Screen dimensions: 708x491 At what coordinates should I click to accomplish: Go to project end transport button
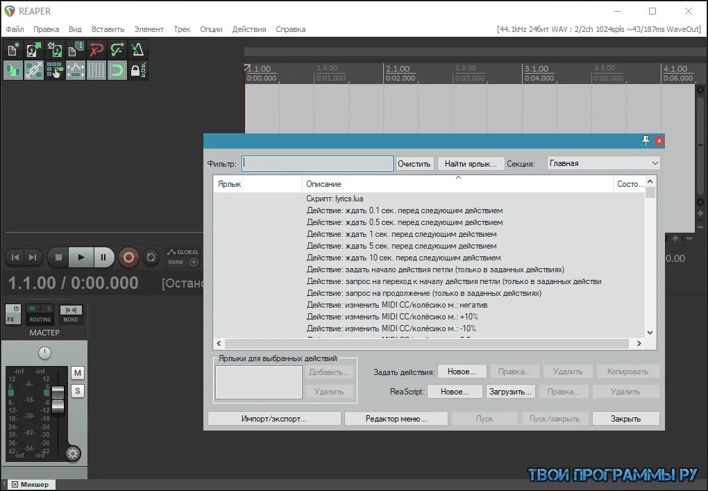pos(33,258)
